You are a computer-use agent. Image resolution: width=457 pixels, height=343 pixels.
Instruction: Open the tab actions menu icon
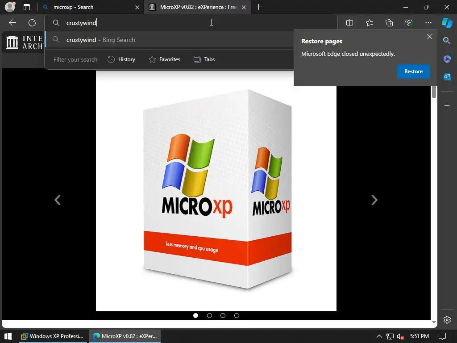point(26,7)
